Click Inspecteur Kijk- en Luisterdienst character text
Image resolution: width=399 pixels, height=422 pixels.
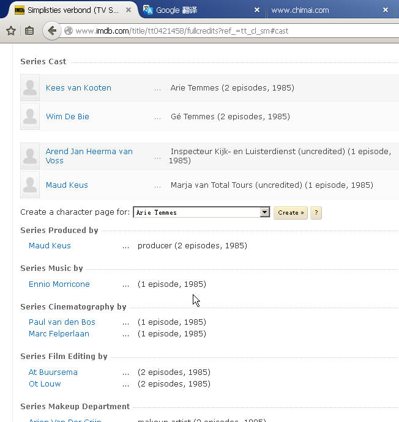(x=280, y=156)
